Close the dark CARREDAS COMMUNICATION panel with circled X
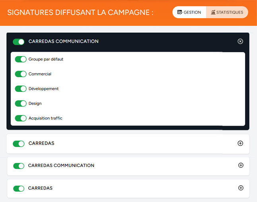The height and width of the screenshot is (202, 257). coord(240,41)
